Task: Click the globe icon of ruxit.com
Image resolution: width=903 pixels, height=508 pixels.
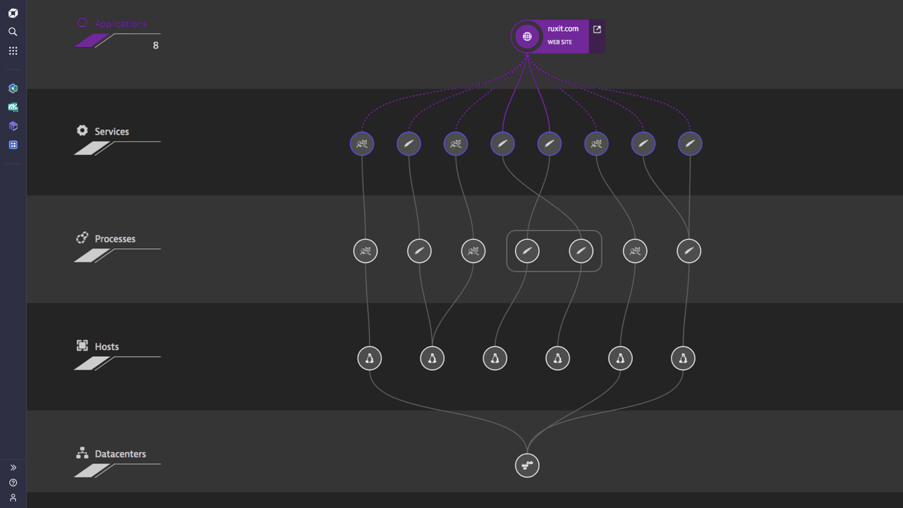Action: click(x=527, y=36)
